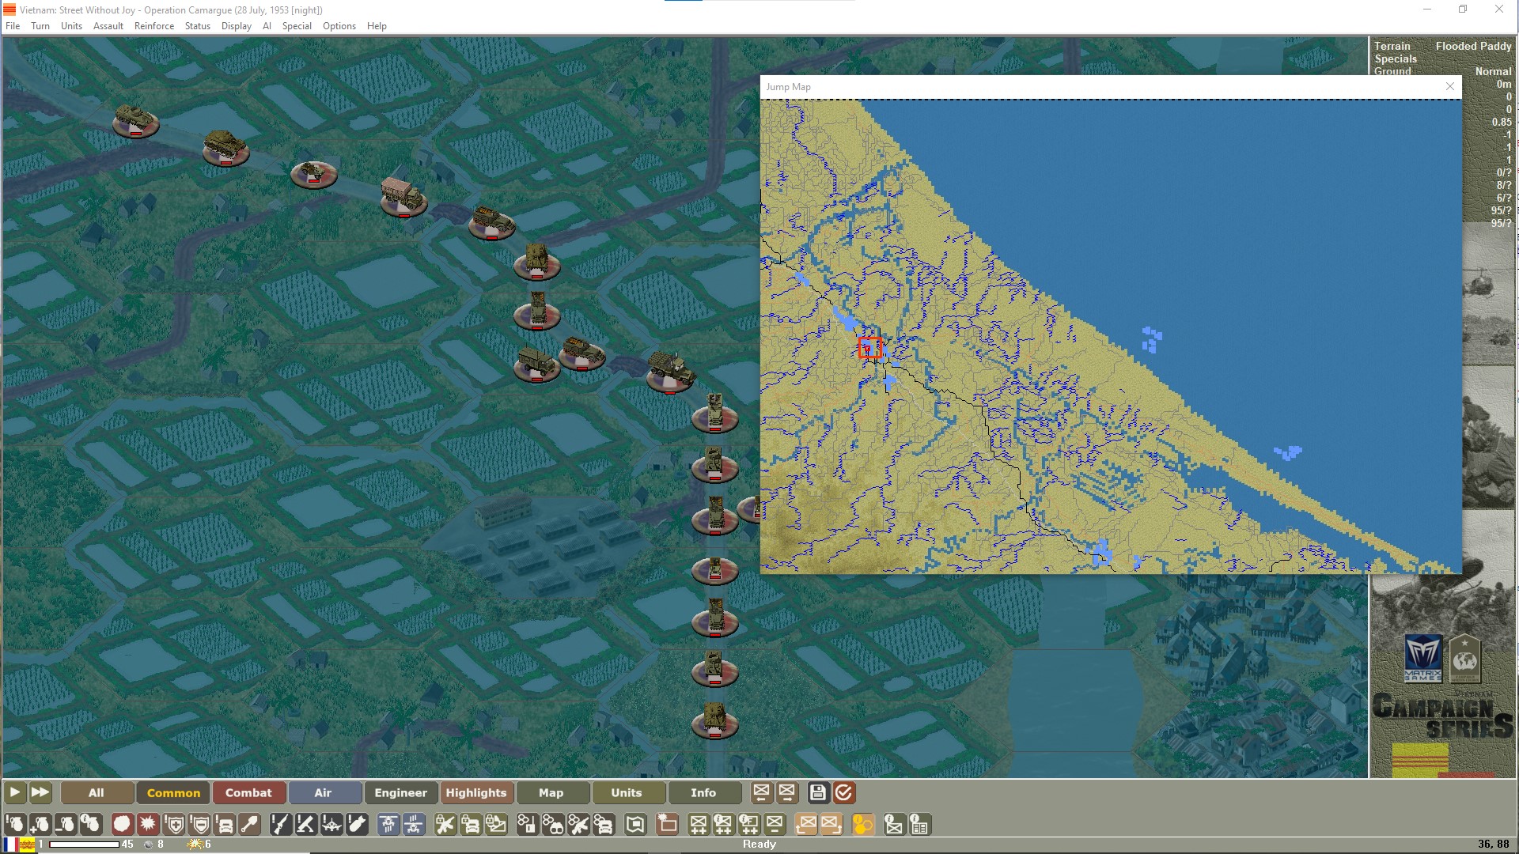Click the unit symbol rotate-right arrow icon
This screenshot has width=1519, height=854.
pyautogui.click(x=831, y=825)
